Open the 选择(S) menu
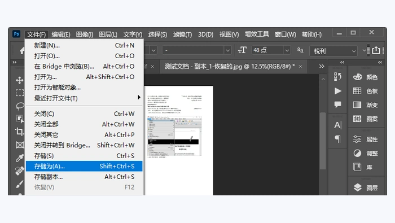This screenshot has height=223, width=395. tap(157, 34)
